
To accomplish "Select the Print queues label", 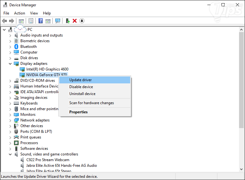I will [x=31, y=137].
